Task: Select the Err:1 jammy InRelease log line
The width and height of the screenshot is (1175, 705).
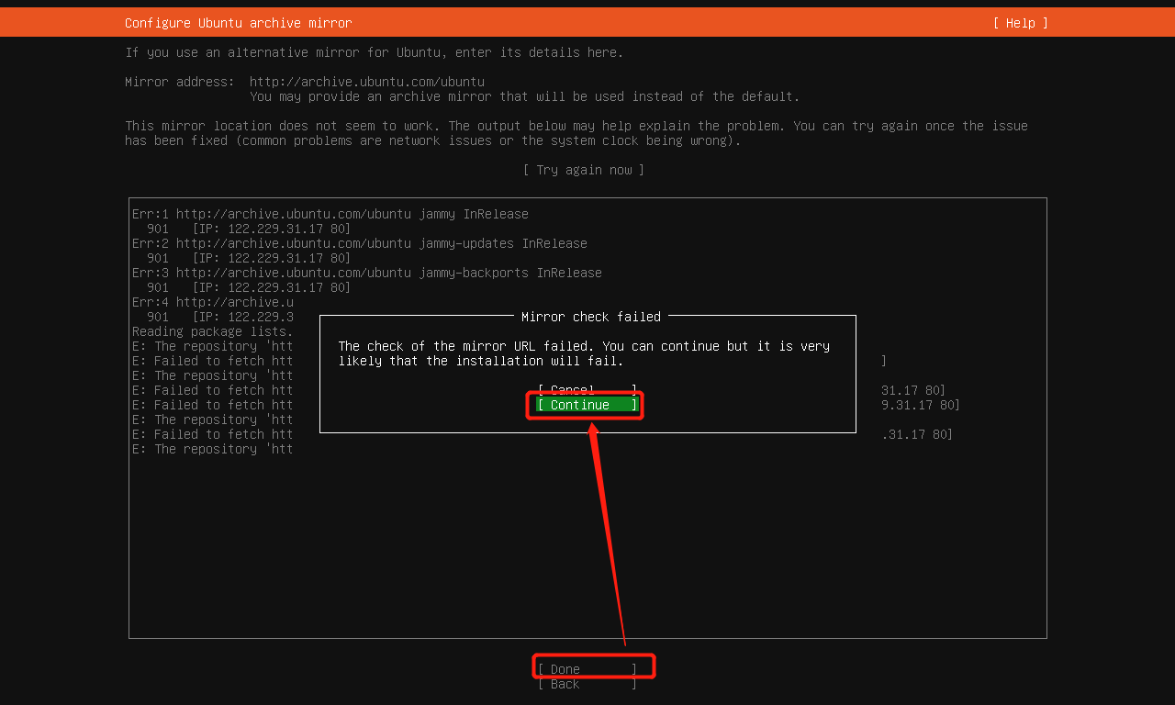Action: [x=330, y=214]
